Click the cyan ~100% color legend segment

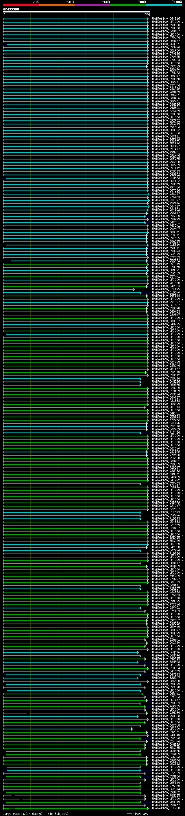tap(164, 5)
